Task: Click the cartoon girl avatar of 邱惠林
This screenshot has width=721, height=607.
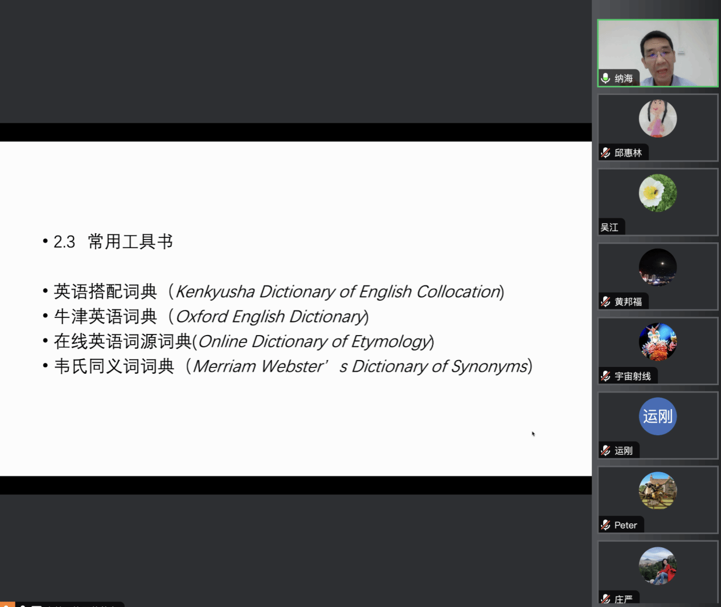Action: [x=657, y=118]
